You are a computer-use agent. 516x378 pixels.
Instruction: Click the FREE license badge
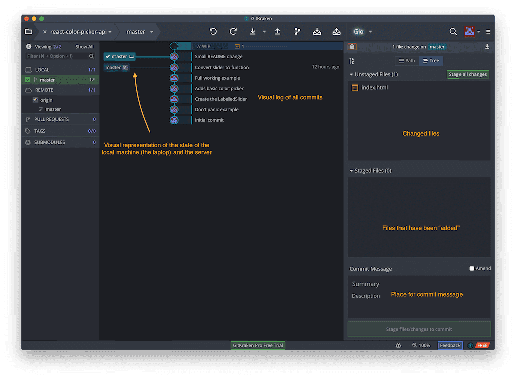tap(482, 345)
